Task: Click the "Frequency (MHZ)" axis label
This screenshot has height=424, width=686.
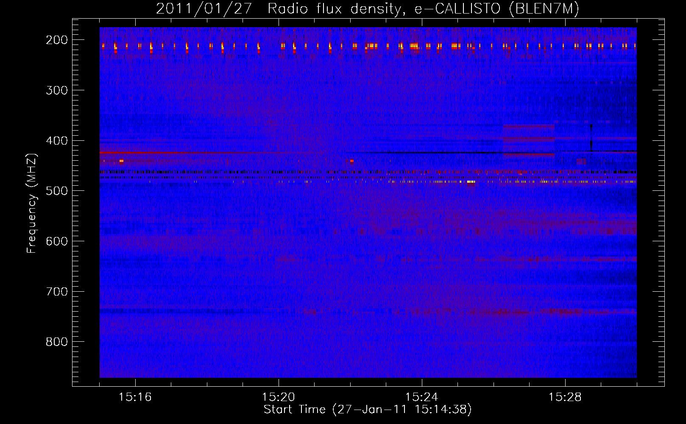Action: click(x=32, y=203)
